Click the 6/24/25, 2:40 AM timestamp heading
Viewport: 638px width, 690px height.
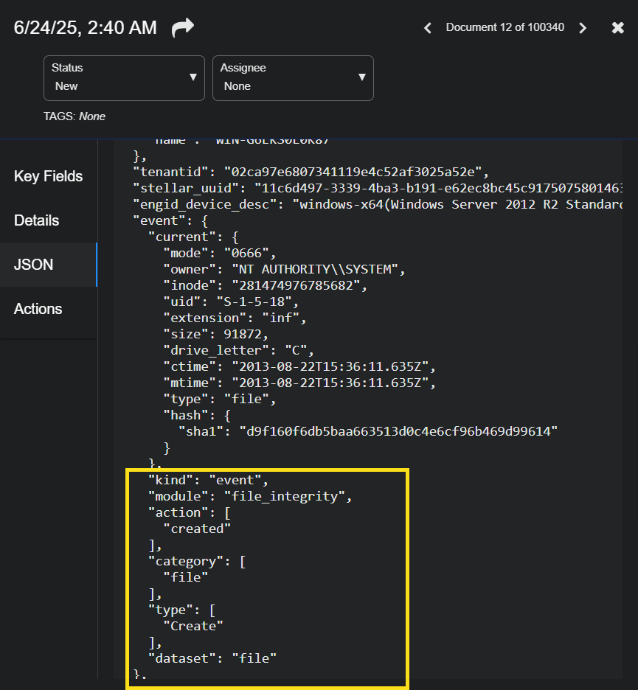click(x=86, y=28)
